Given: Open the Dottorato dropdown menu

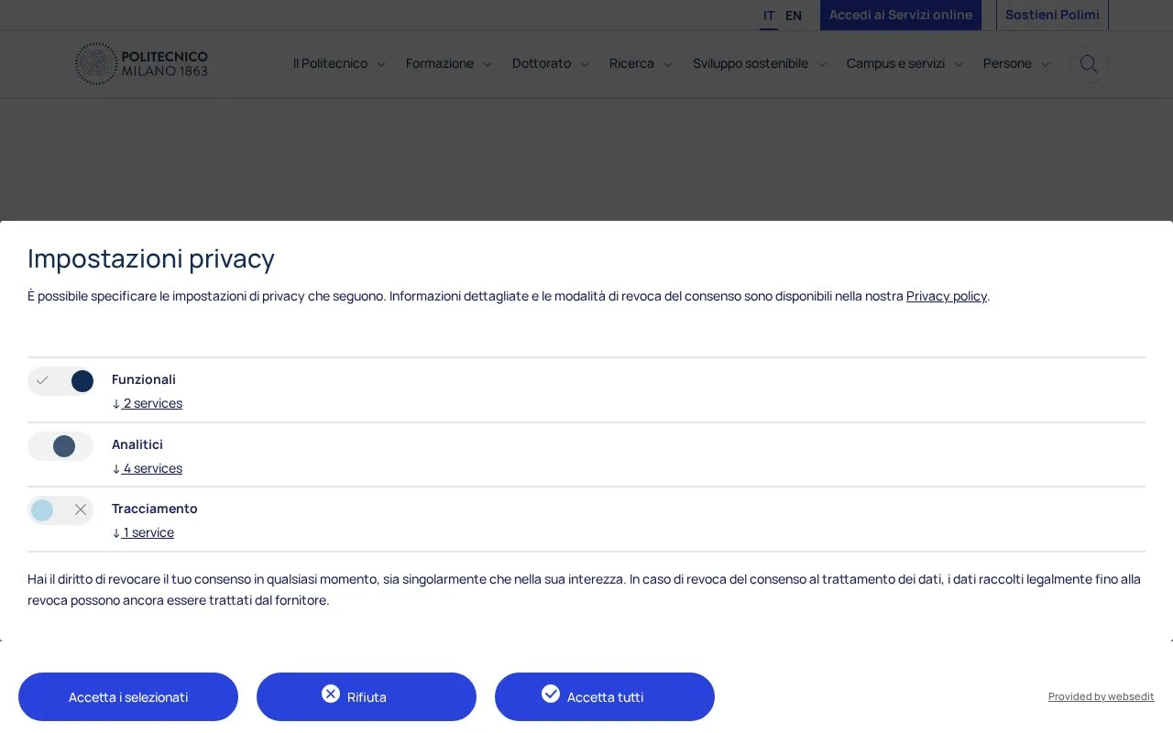Looking at the screenshot, I should tap(551, 64).
